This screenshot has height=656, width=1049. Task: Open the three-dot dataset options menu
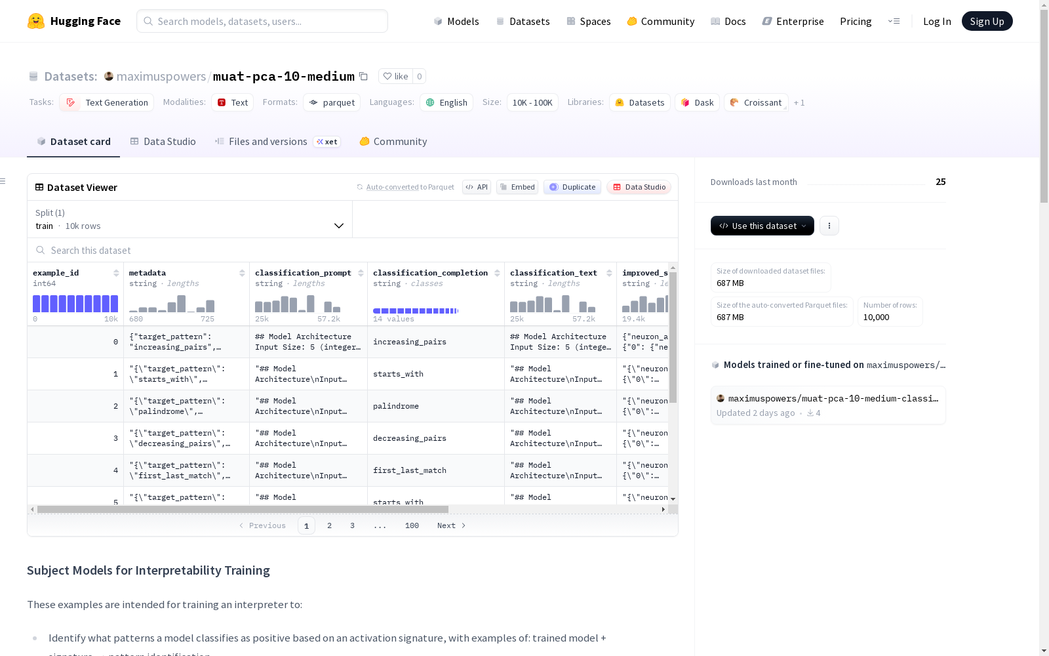829,226
